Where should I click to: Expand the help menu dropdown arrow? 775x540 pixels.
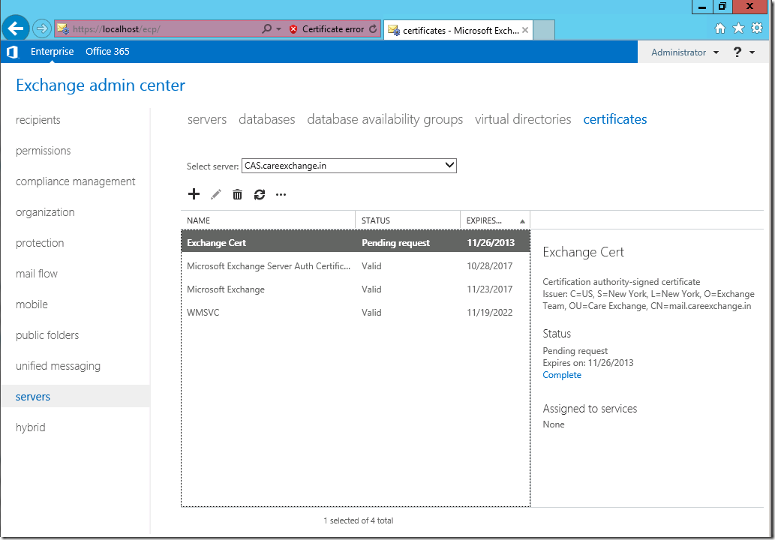coord(752,52)
